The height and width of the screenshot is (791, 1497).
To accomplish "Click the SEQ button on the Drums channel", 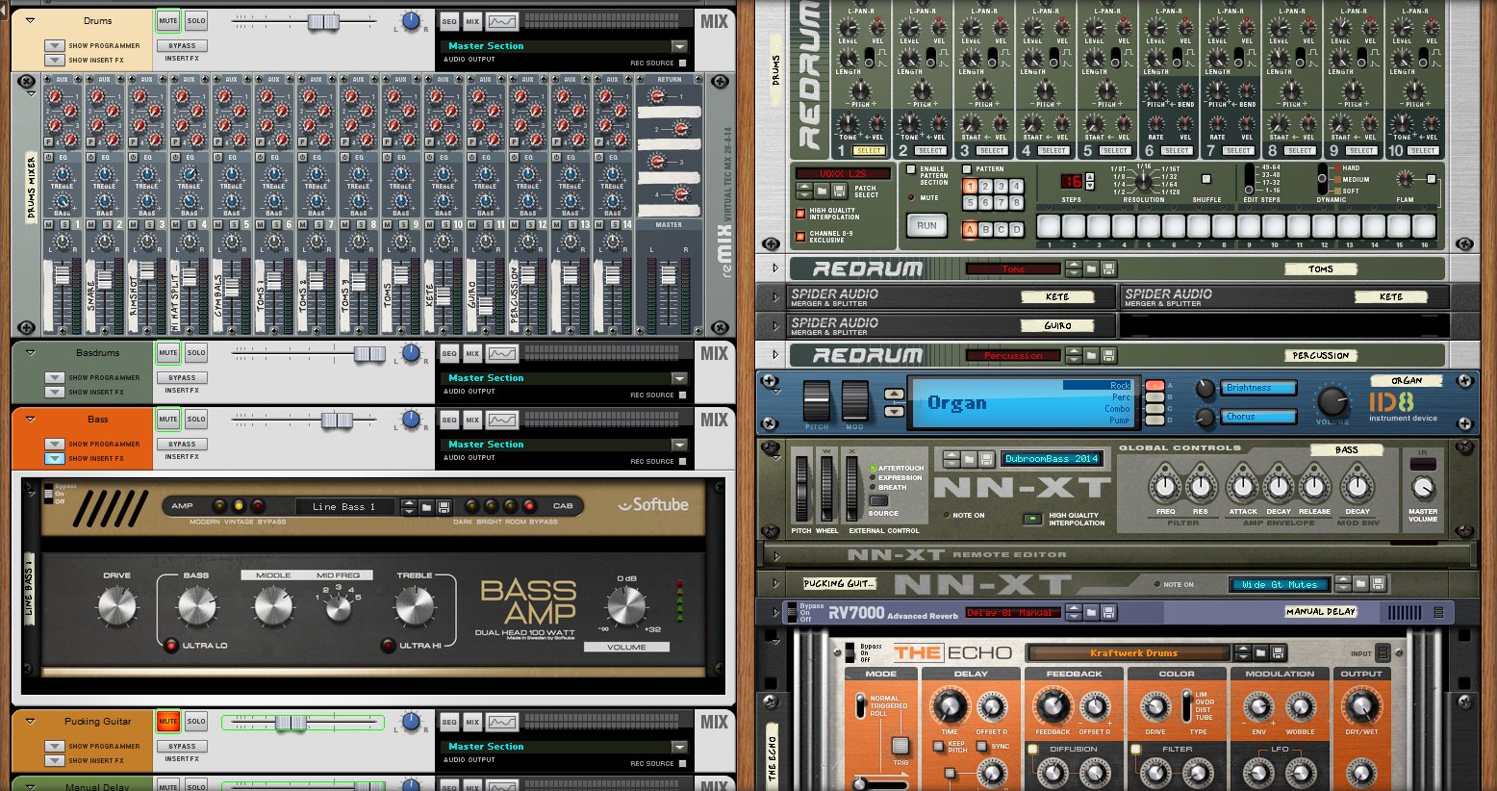I will (449, 21).
